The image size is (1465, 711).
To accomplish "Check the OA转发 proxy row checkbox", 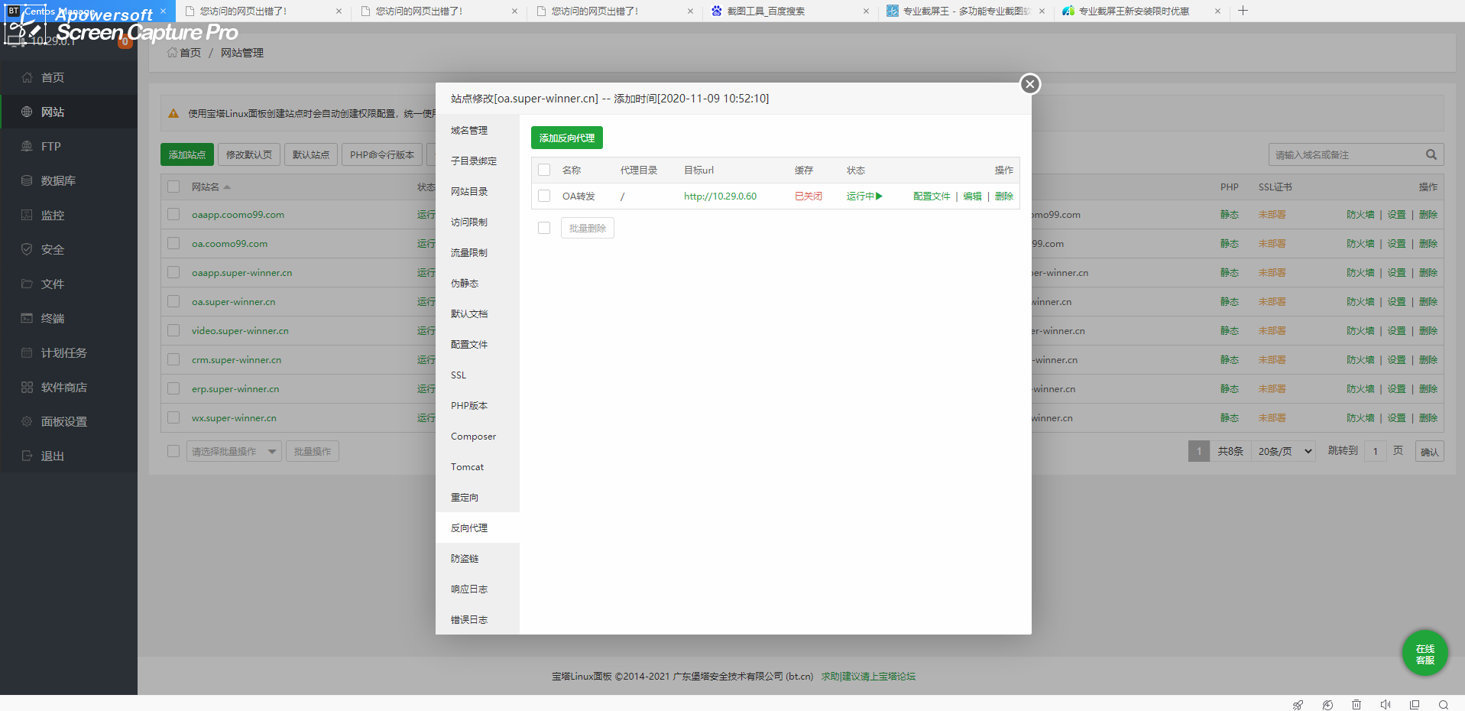I will [544, 196].
